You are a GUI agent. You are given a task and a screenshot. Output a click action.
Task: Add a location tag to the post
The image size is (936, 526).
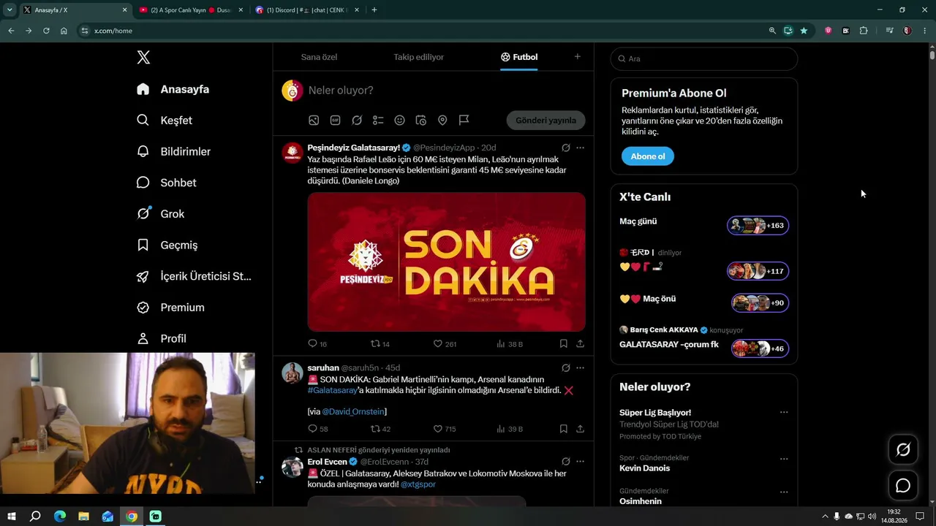(x=442, y=120)
